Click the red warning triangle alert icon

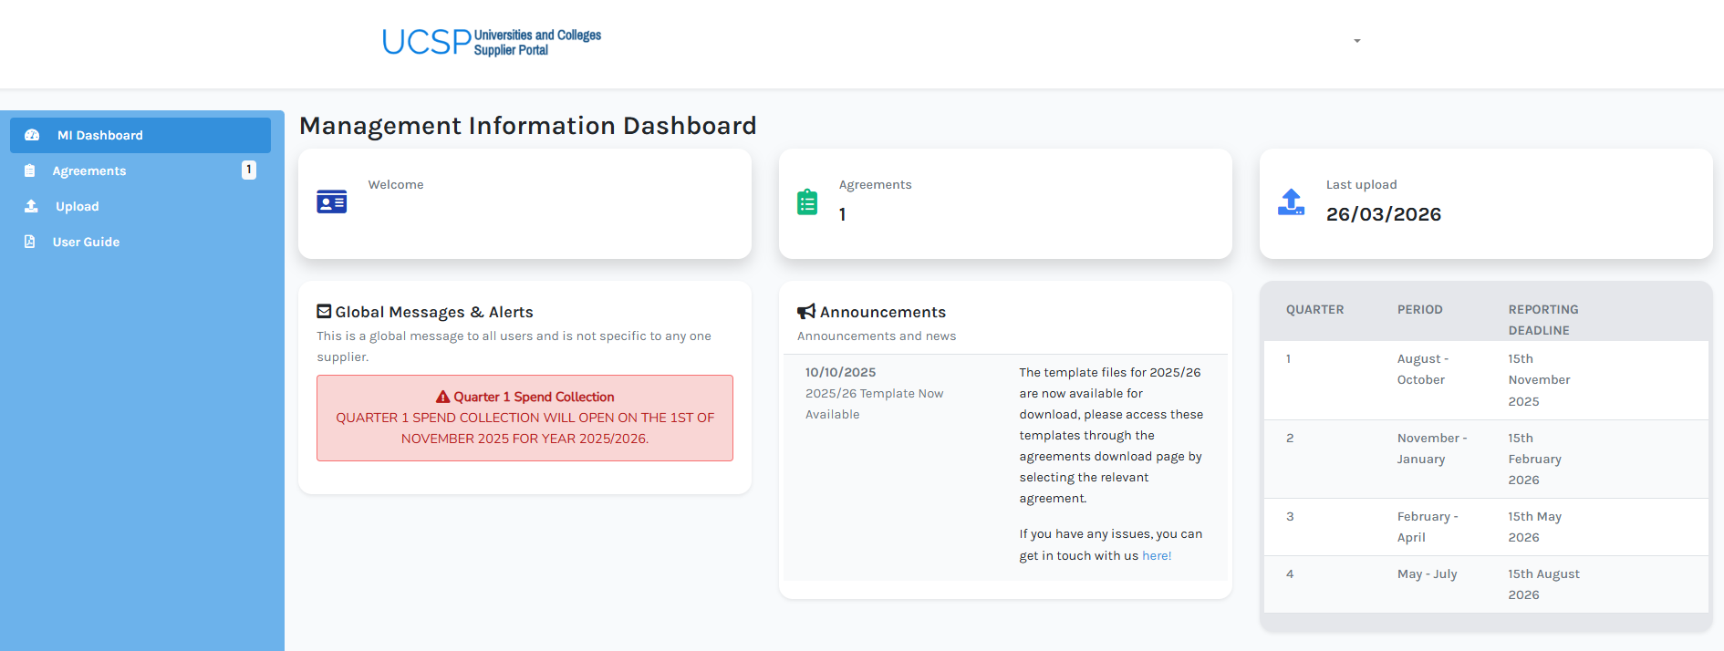tap(442, 397)
